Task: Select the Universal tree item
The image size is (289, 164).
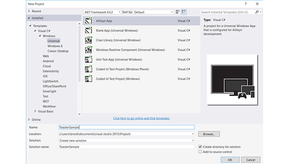Action: [54, 41]
